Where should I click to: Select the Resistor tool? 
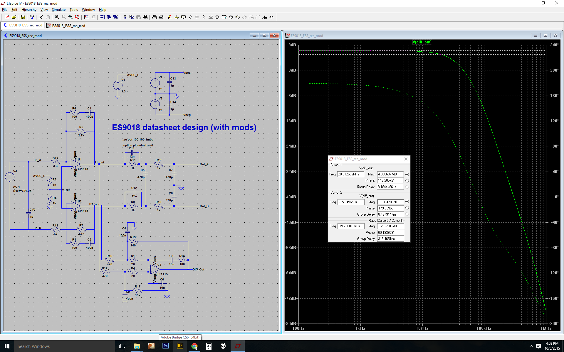(190, 17)
